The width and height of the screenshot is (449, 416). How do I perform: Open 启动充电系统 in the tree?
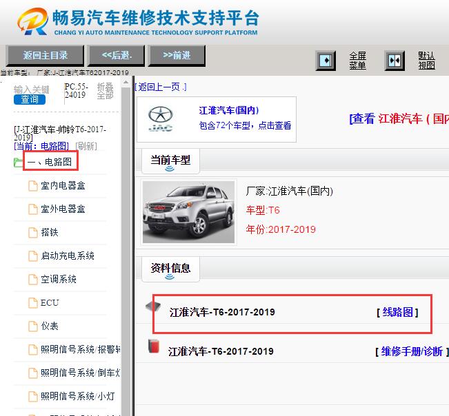click(68, 256)
